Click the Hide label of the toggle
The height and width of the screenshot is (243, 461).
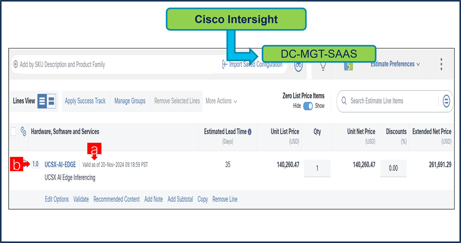pos(297,106)
